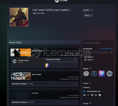
Task: Open the Inventory link
Action: [x=87, y=88]
